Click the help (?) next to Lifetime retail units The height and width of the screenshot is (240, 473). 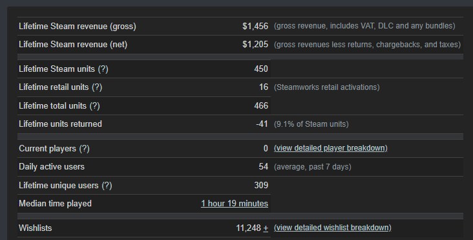coord(97,87)
